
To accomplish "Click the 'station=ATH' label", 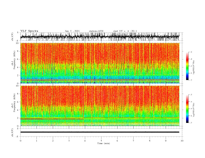I will pyautogui.click(x=96, y=31).
